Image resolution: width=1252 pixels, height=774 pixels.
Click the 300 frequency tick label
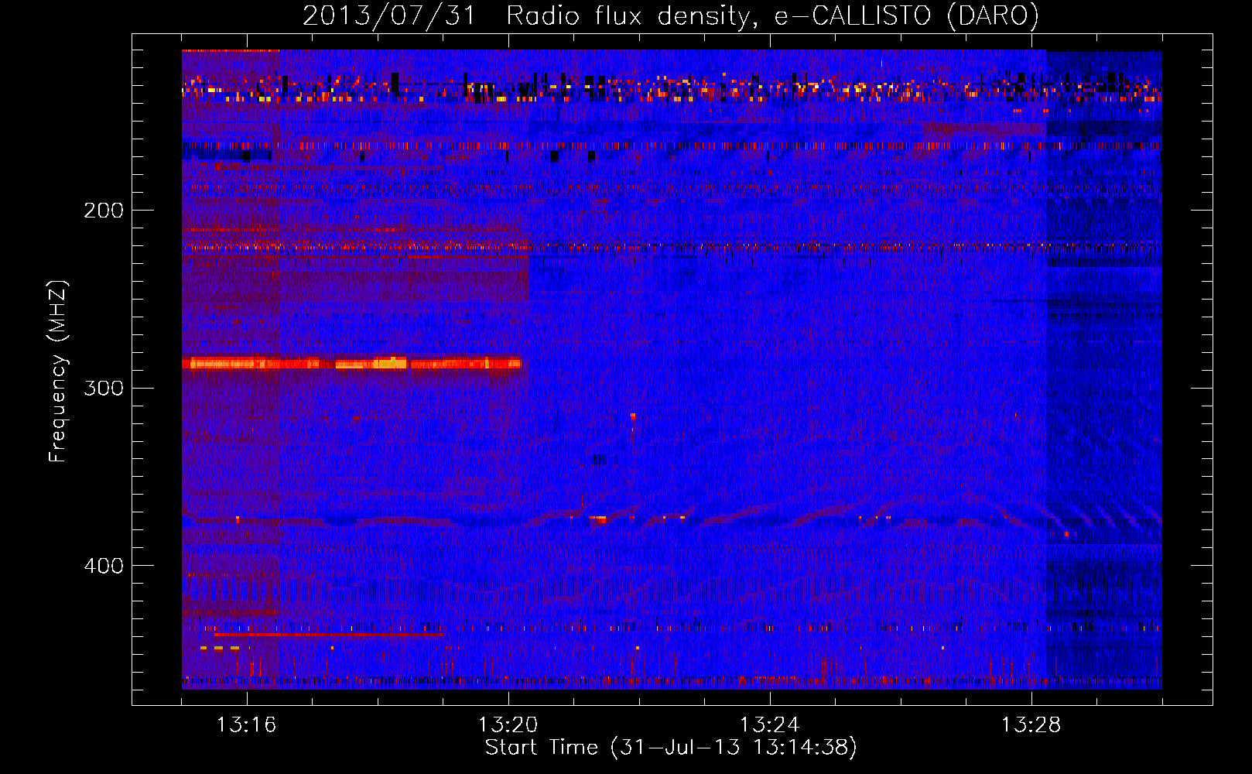point(104,388)
